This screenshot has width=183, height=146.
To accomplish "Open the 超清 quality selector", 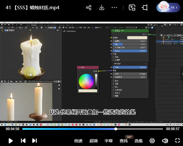I will point(94,141).
